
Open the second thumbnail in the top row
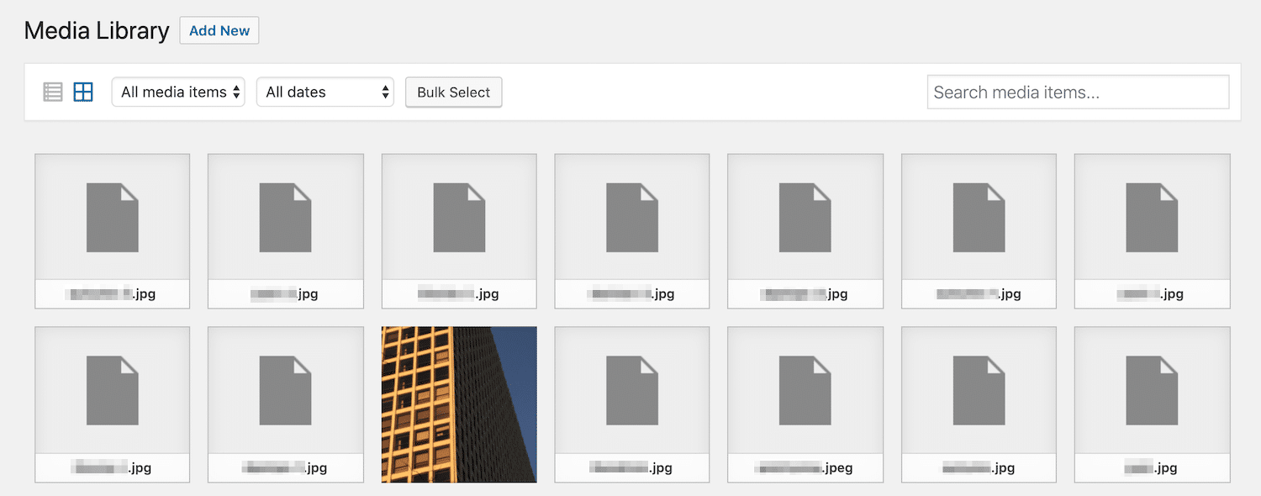pyautogui.click(x=285, y=231)
